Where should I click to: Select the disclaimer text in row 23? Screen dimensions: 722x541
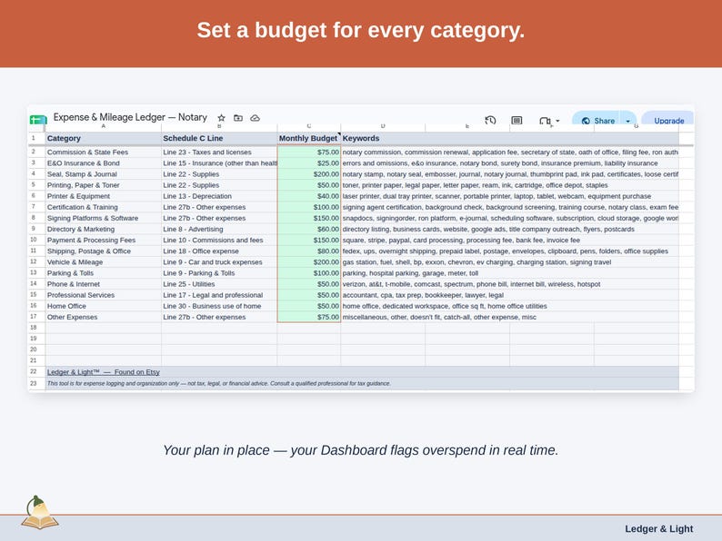(x=219, y=383)
